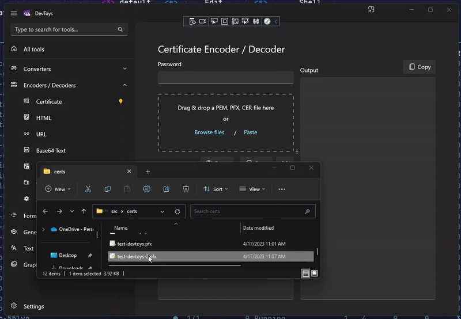The image size is (461, 319).
Task: Open the New dropdown in Explorer
Action: (58, 189)
